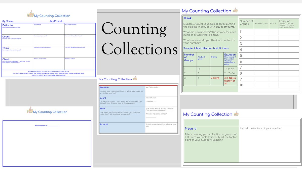The width and height of the screenshot is (302, 170).
Task: Click row 9 in the blank groups table
Action: [270, 79]
